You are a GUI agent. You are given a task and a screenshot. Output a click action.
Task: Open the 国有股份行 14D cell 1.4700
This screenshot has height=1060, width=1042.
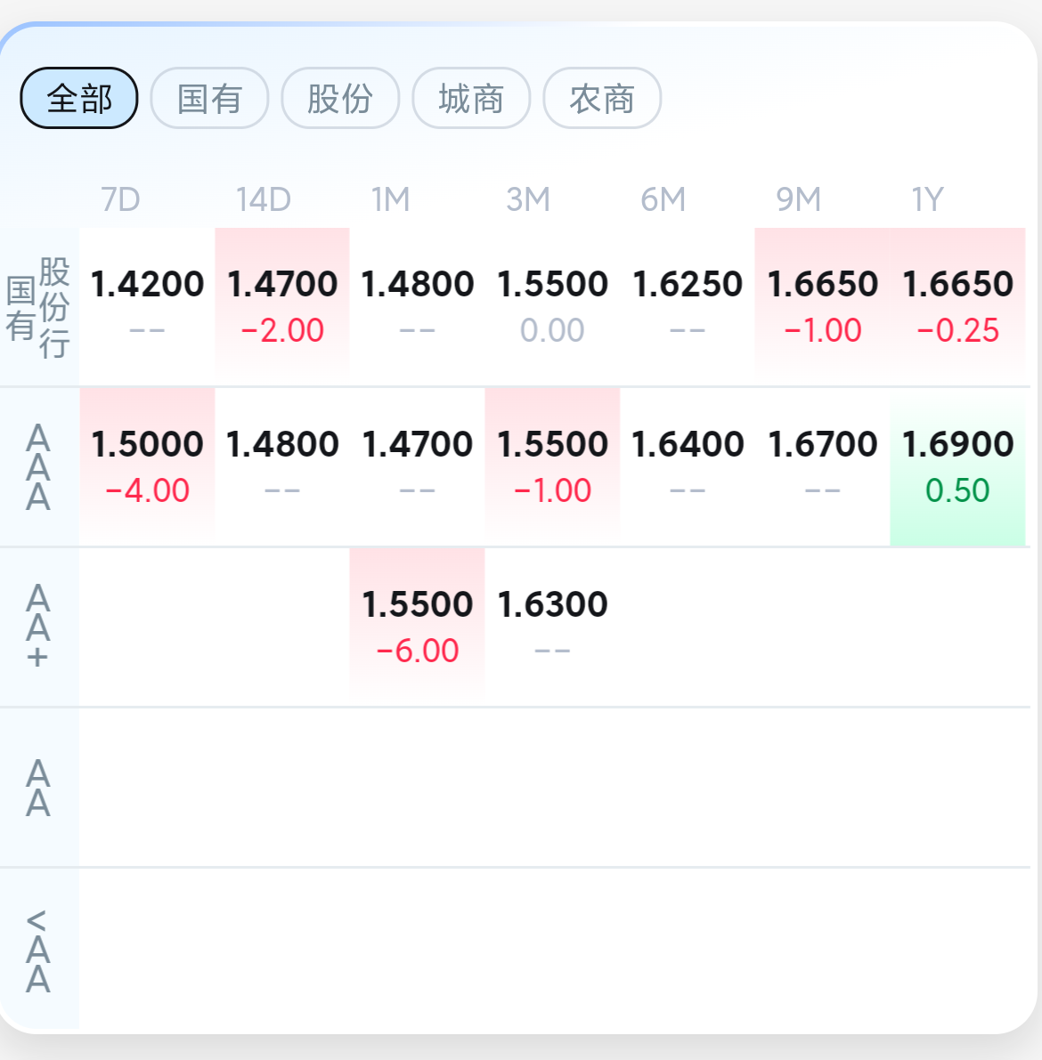tap(282, 307)
